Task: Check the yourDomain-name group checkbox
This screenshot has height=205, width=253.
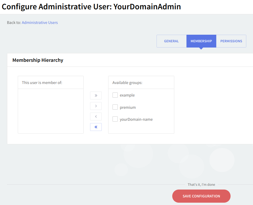Action: pyautogui.click(x=115, y=119)
